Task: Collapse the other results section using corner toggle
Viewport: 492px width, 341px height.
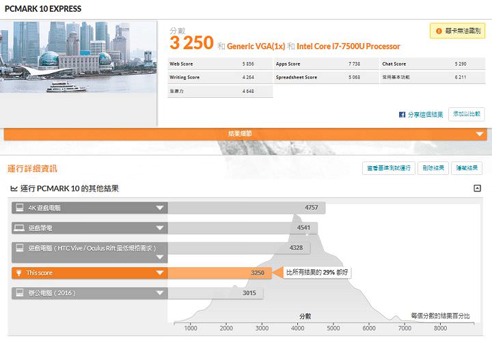Action: tap(477, 189)
